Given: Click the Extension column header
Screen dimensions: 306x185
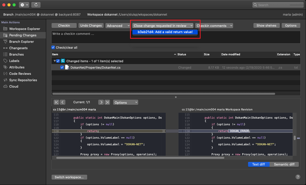Looking at the screenshot, I should (284, 54).
